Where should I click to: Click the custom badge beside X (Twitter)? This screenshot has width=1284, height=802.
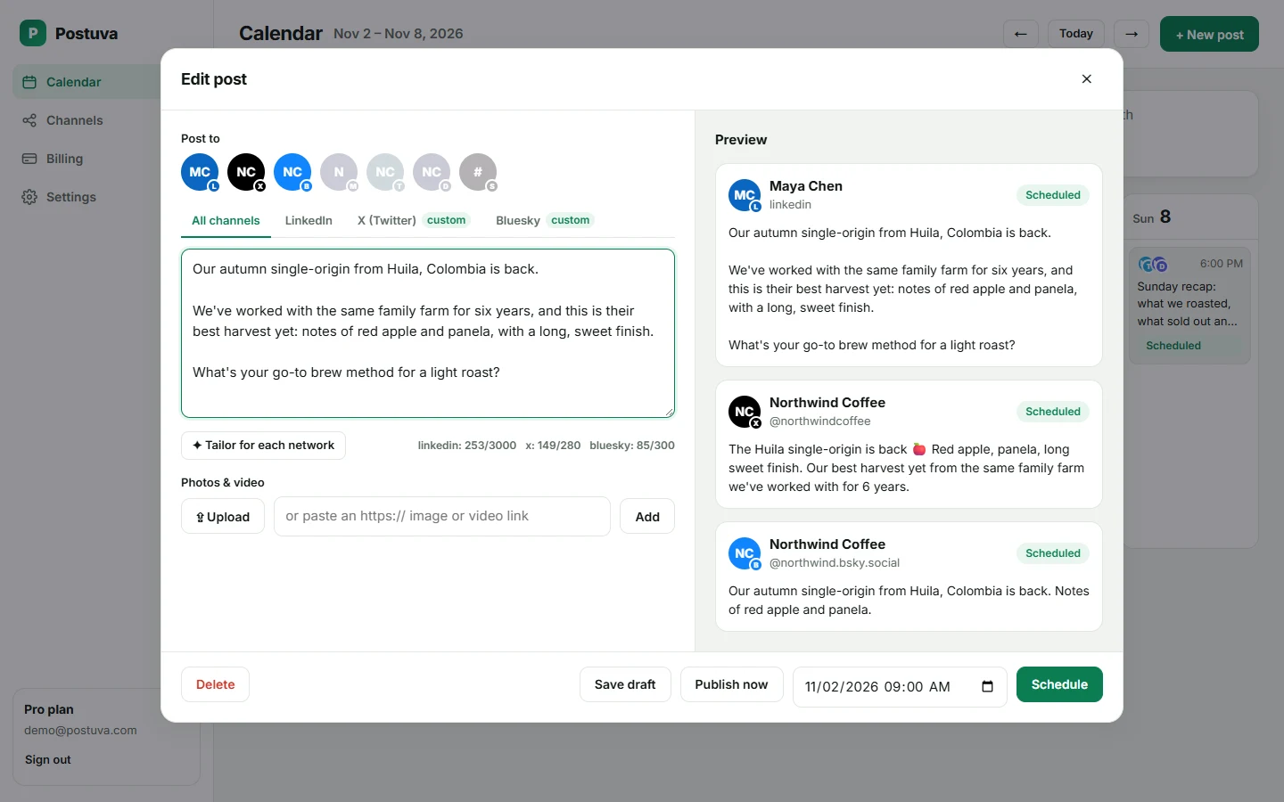447,220
